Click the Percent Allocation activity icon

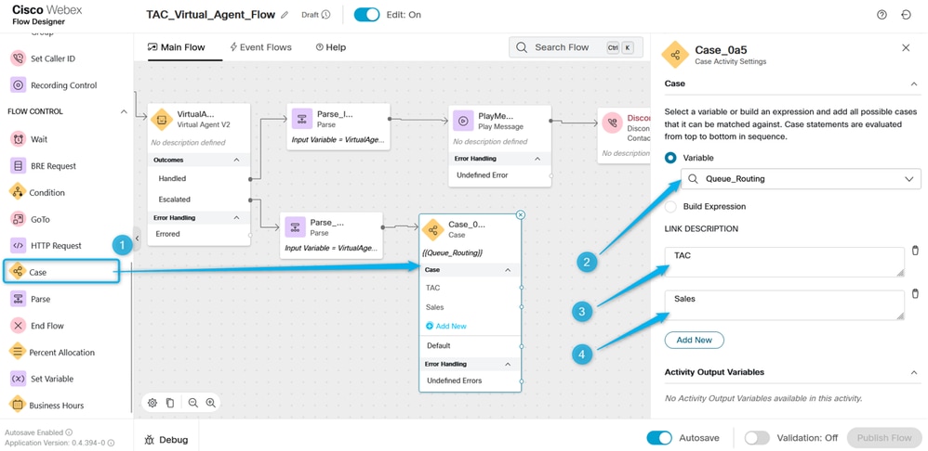coord(18,353)
